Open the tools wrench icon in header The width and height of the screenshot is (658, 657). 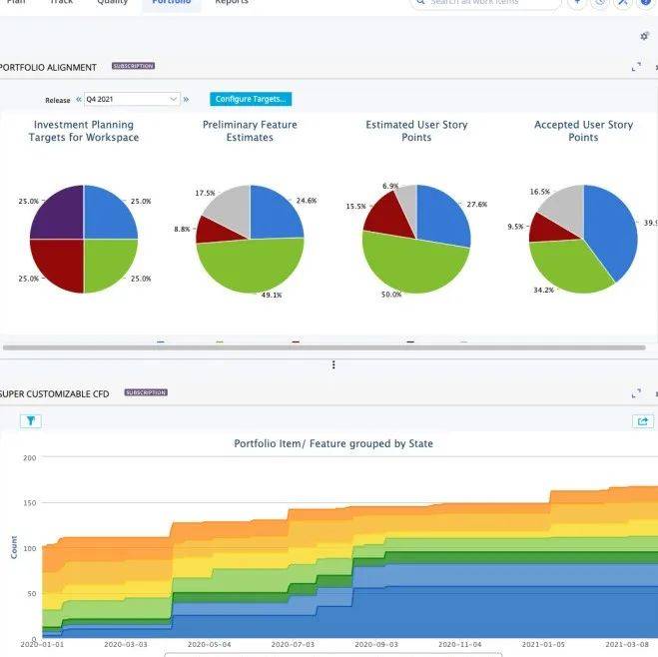coord(623,3)
